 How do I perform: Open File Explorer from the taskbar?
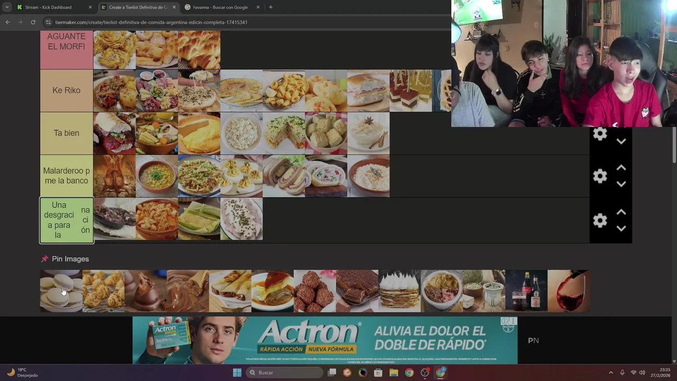tap(394, 373)
